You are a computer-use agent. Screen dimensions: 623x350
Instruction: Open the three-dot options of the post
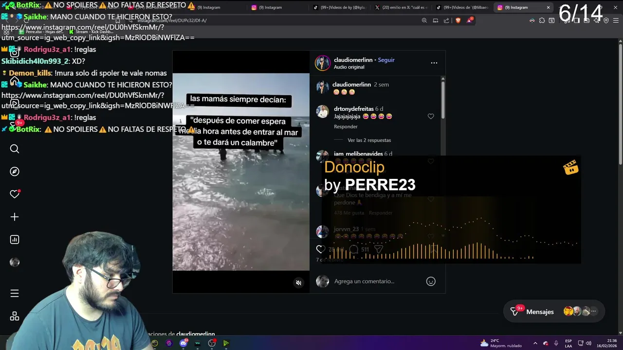434,63
